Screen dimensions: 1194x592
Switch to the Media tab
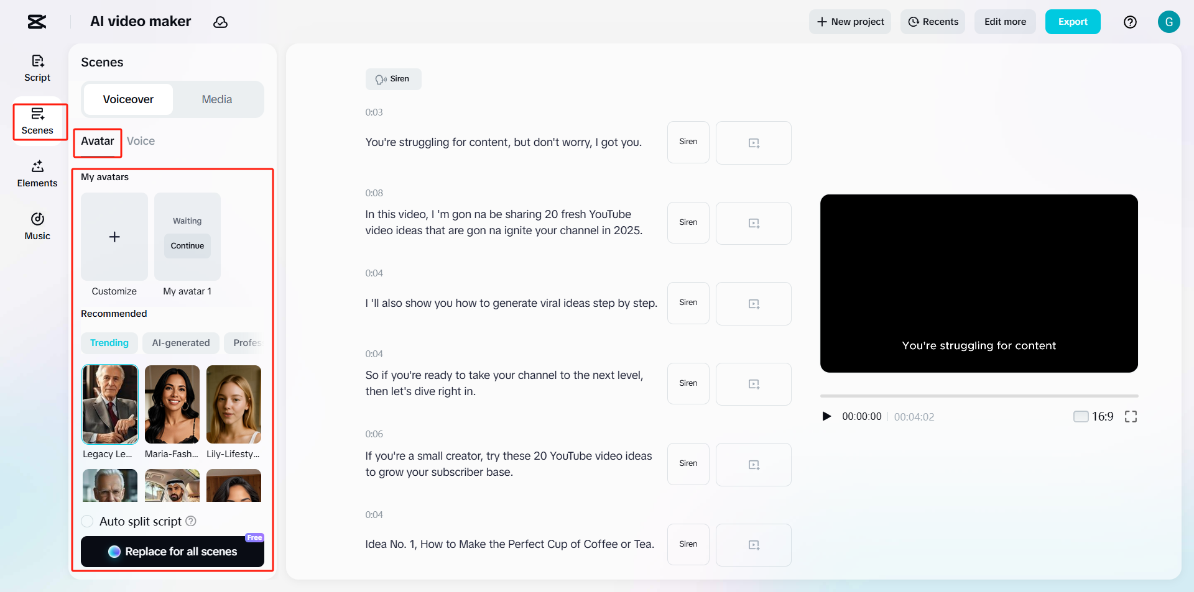click(217, 99)
